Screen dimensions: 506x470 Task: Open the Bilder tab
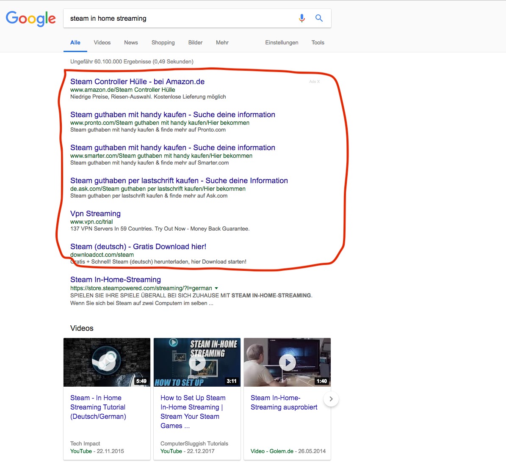coord(195,43)
